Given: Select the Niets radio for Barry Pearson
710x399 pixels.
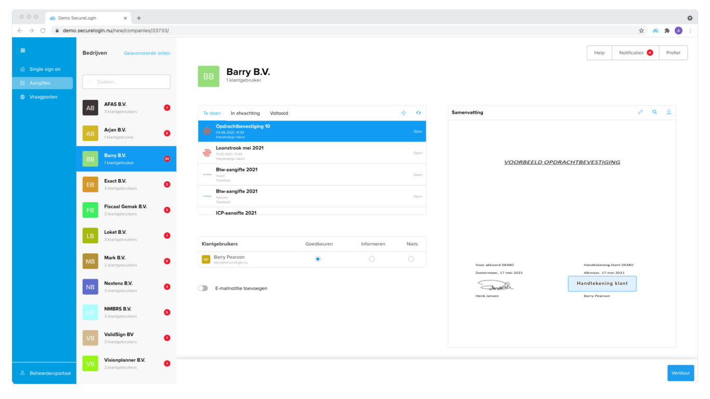Looking at the screenshot, I should pos(411,259).
